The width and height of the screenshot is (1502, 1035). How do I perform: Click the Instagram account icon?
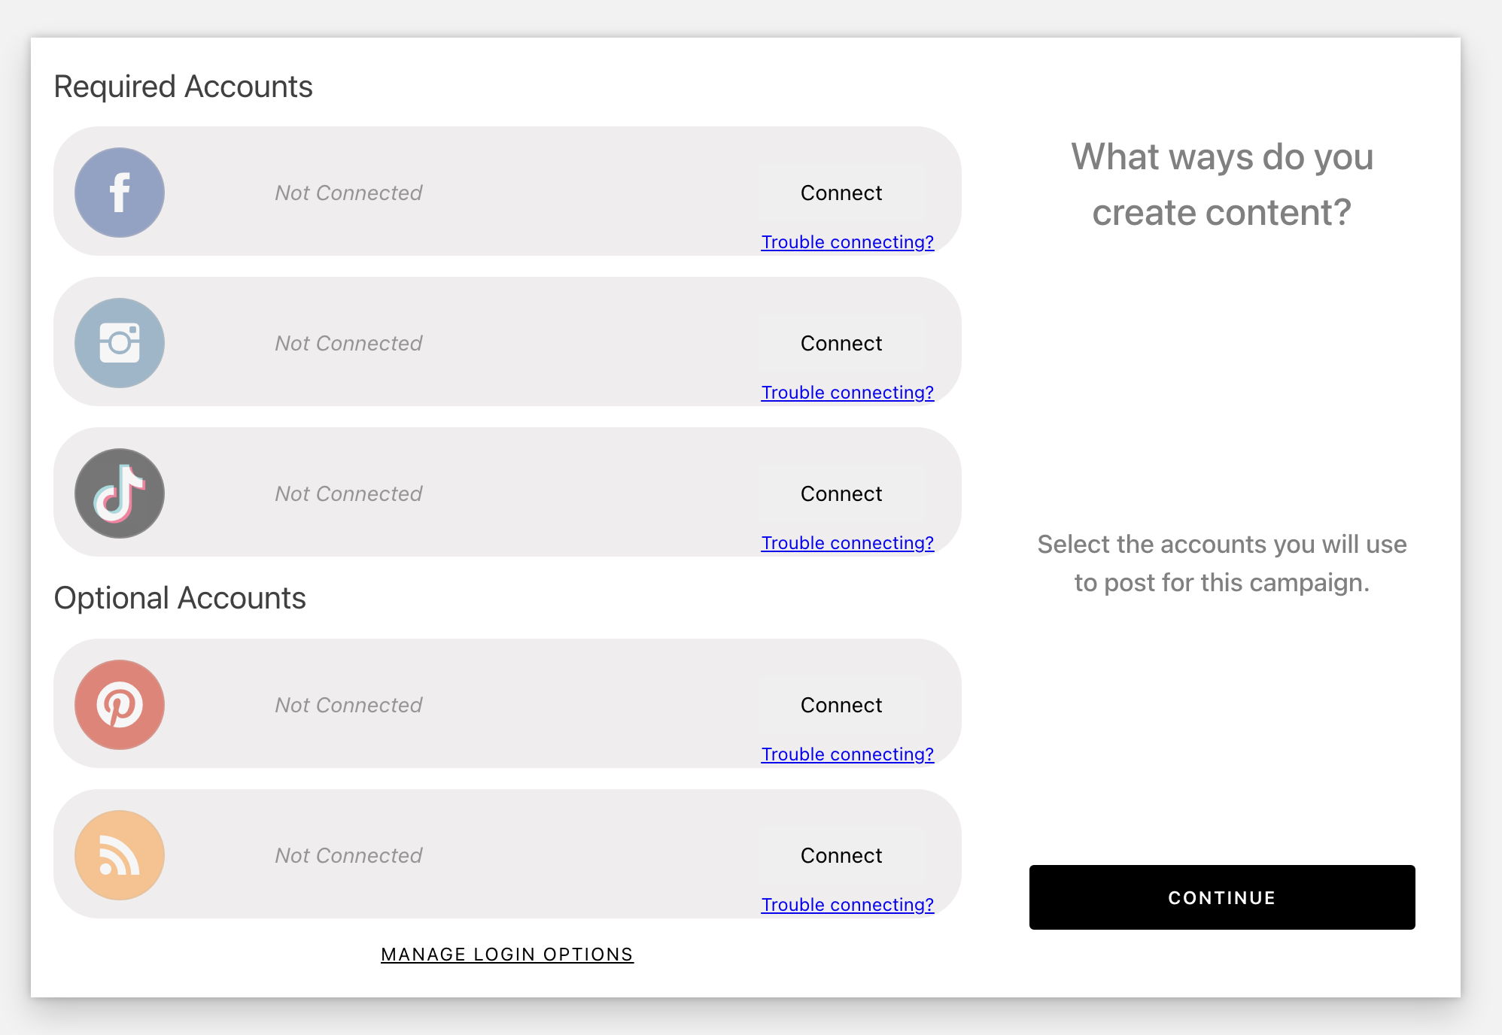coord(120,343)
